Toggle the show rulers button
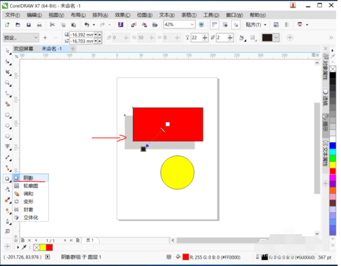Screen dimensions: 341x266 [214, 24]
